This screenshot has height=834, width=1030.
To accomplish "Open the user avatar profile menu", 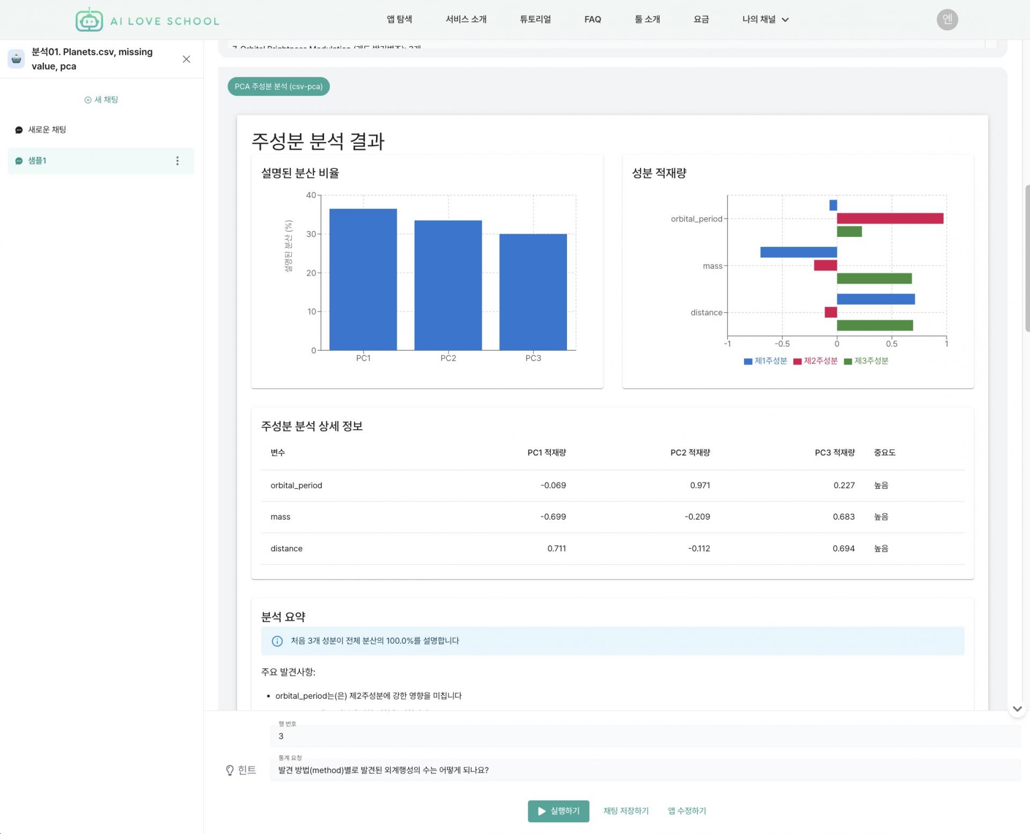I will (x=947, y=19).
